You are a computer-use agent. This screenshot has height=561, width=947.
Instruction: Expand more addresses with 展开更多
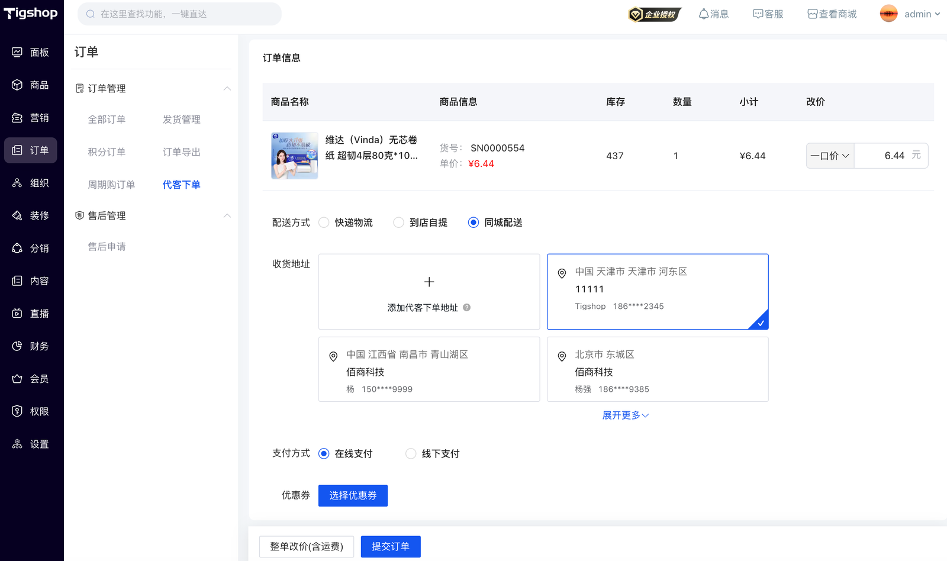(x=625, y=415)
